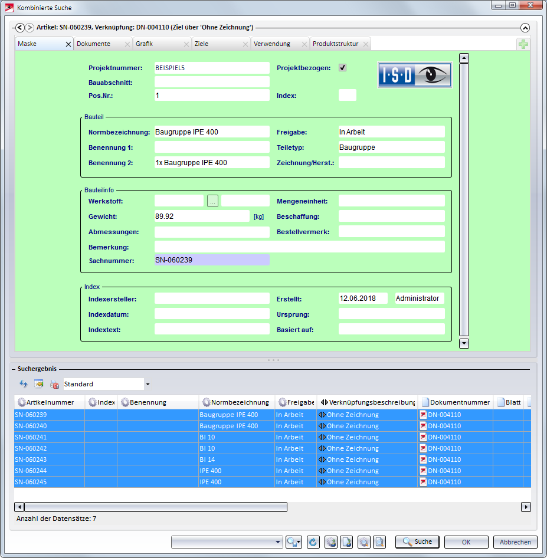Click the Werkstoff browse button with ellipsis
The image size is (547, 558).
tap(212, 201)
